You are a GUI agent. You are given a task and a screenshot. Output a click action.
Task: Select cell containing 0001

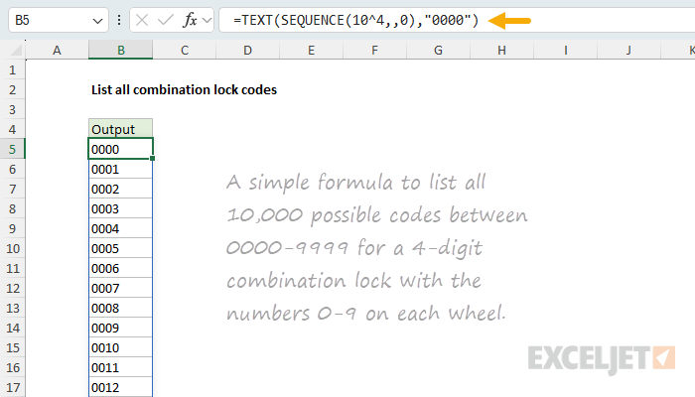120,170
